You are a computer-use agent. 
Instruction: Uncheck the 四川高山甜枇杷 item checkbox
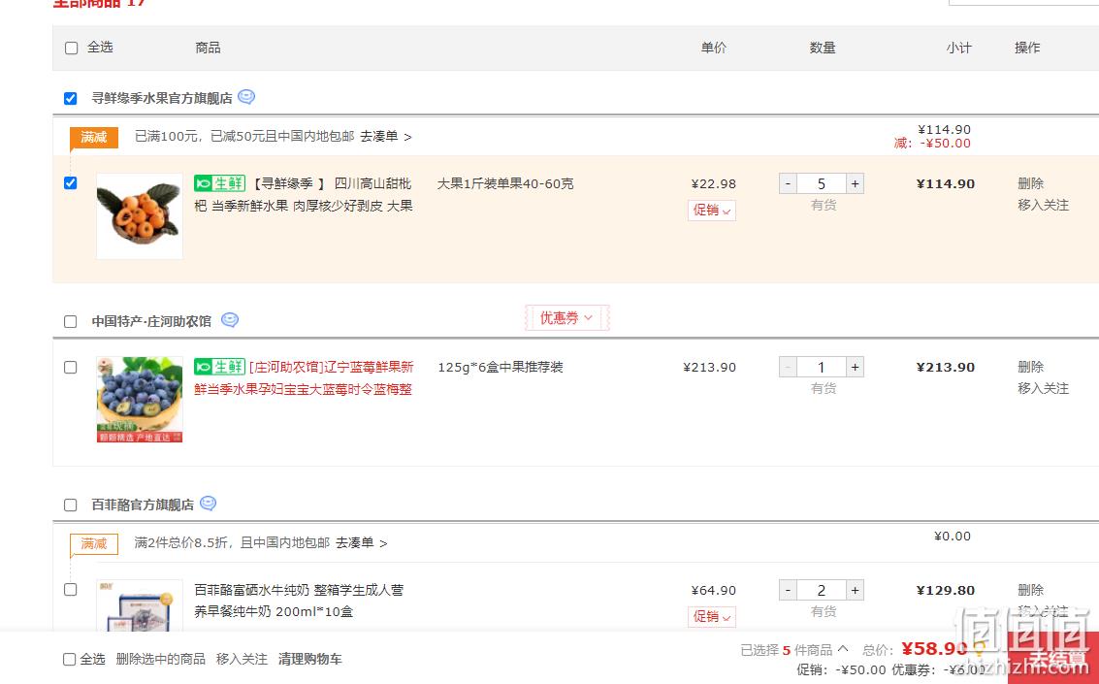point(70,183)
